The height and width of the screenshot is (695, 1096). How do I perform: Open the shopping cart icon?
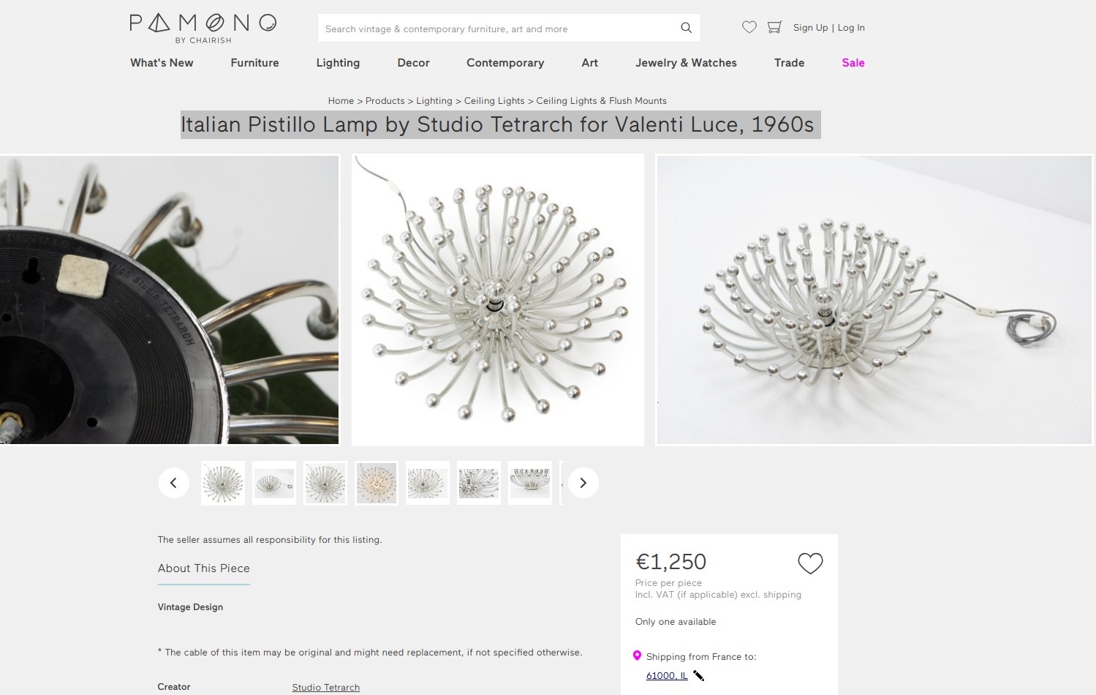774,27
